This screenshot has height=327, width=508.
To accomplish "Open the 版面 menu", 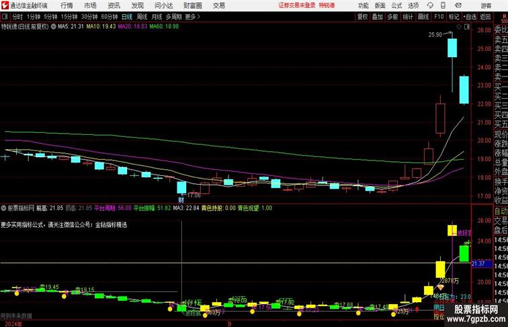I will (x=380, y=5).
